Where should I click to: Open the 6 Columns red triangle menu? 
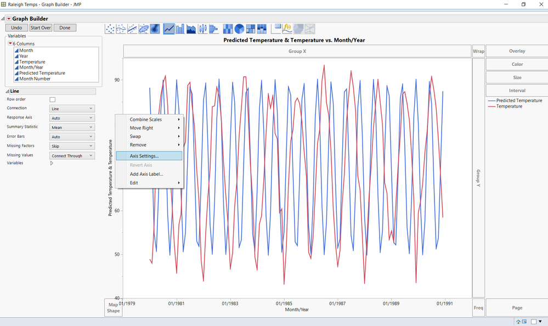coord(10,43)
